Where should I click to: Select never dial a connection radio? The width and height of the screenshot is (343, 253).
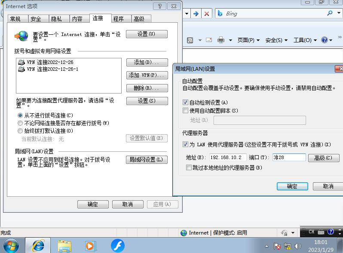click(20, 115)
